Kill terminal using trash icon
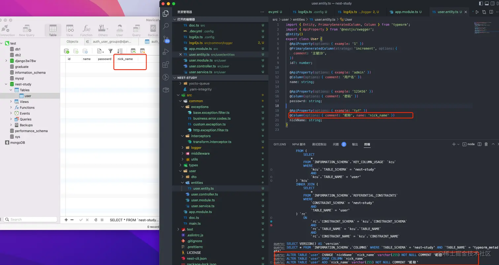The image size is (499, 265). click(486, 144)
